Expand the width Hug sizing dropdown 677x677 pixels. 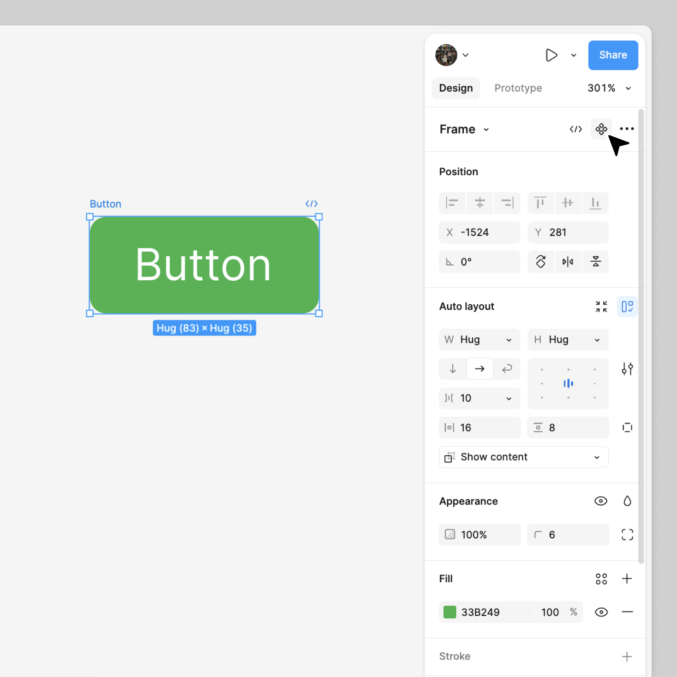(x=508, y=340)
